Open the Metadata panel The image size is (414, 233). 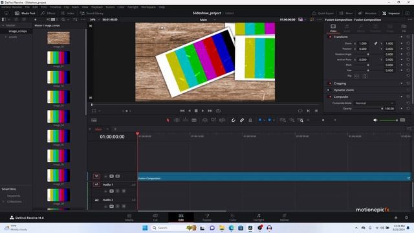[x=367, y=13]
